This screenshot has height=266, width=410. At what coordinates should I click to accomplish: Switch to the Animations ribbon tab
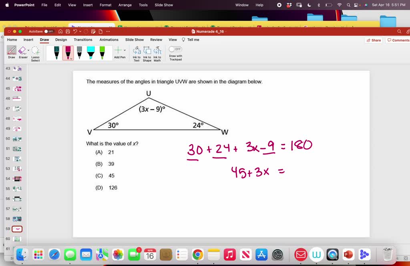109,40
